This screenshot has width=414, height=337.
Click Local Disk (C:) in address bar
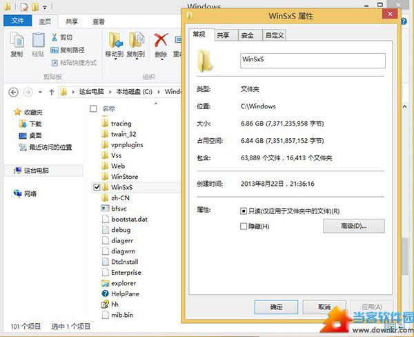[134, 92]
